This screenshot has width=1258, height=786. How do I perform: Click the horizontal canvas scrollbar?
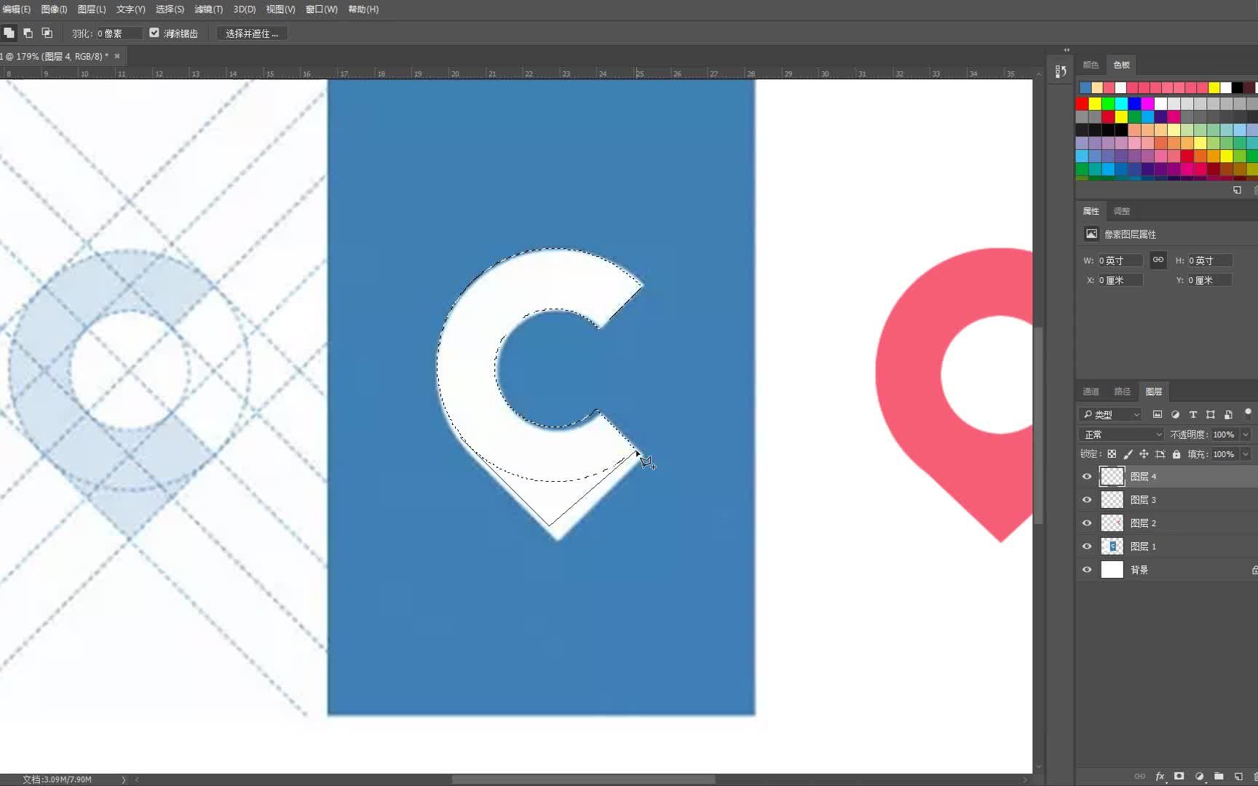(x=583, y=779)
